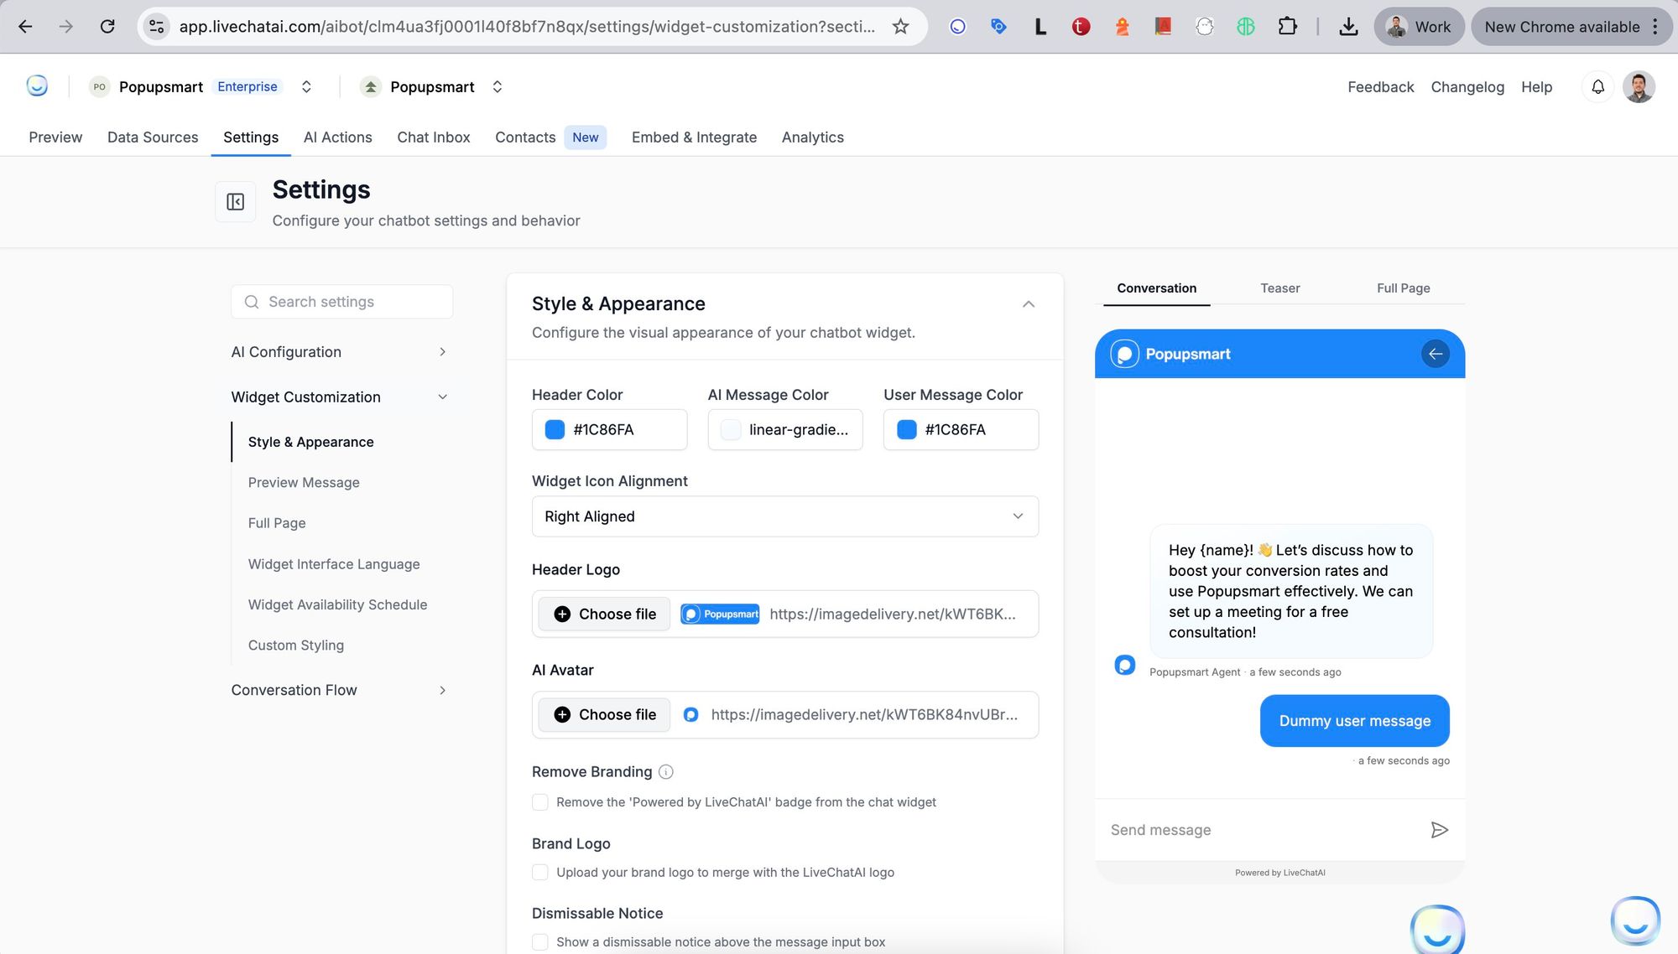The image size is (1678, 954).
Task: Open Widget Interface Language item
Action: pos(334,564)
